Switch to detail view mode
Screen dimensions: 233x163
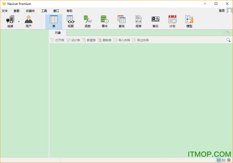click(229, 160)
